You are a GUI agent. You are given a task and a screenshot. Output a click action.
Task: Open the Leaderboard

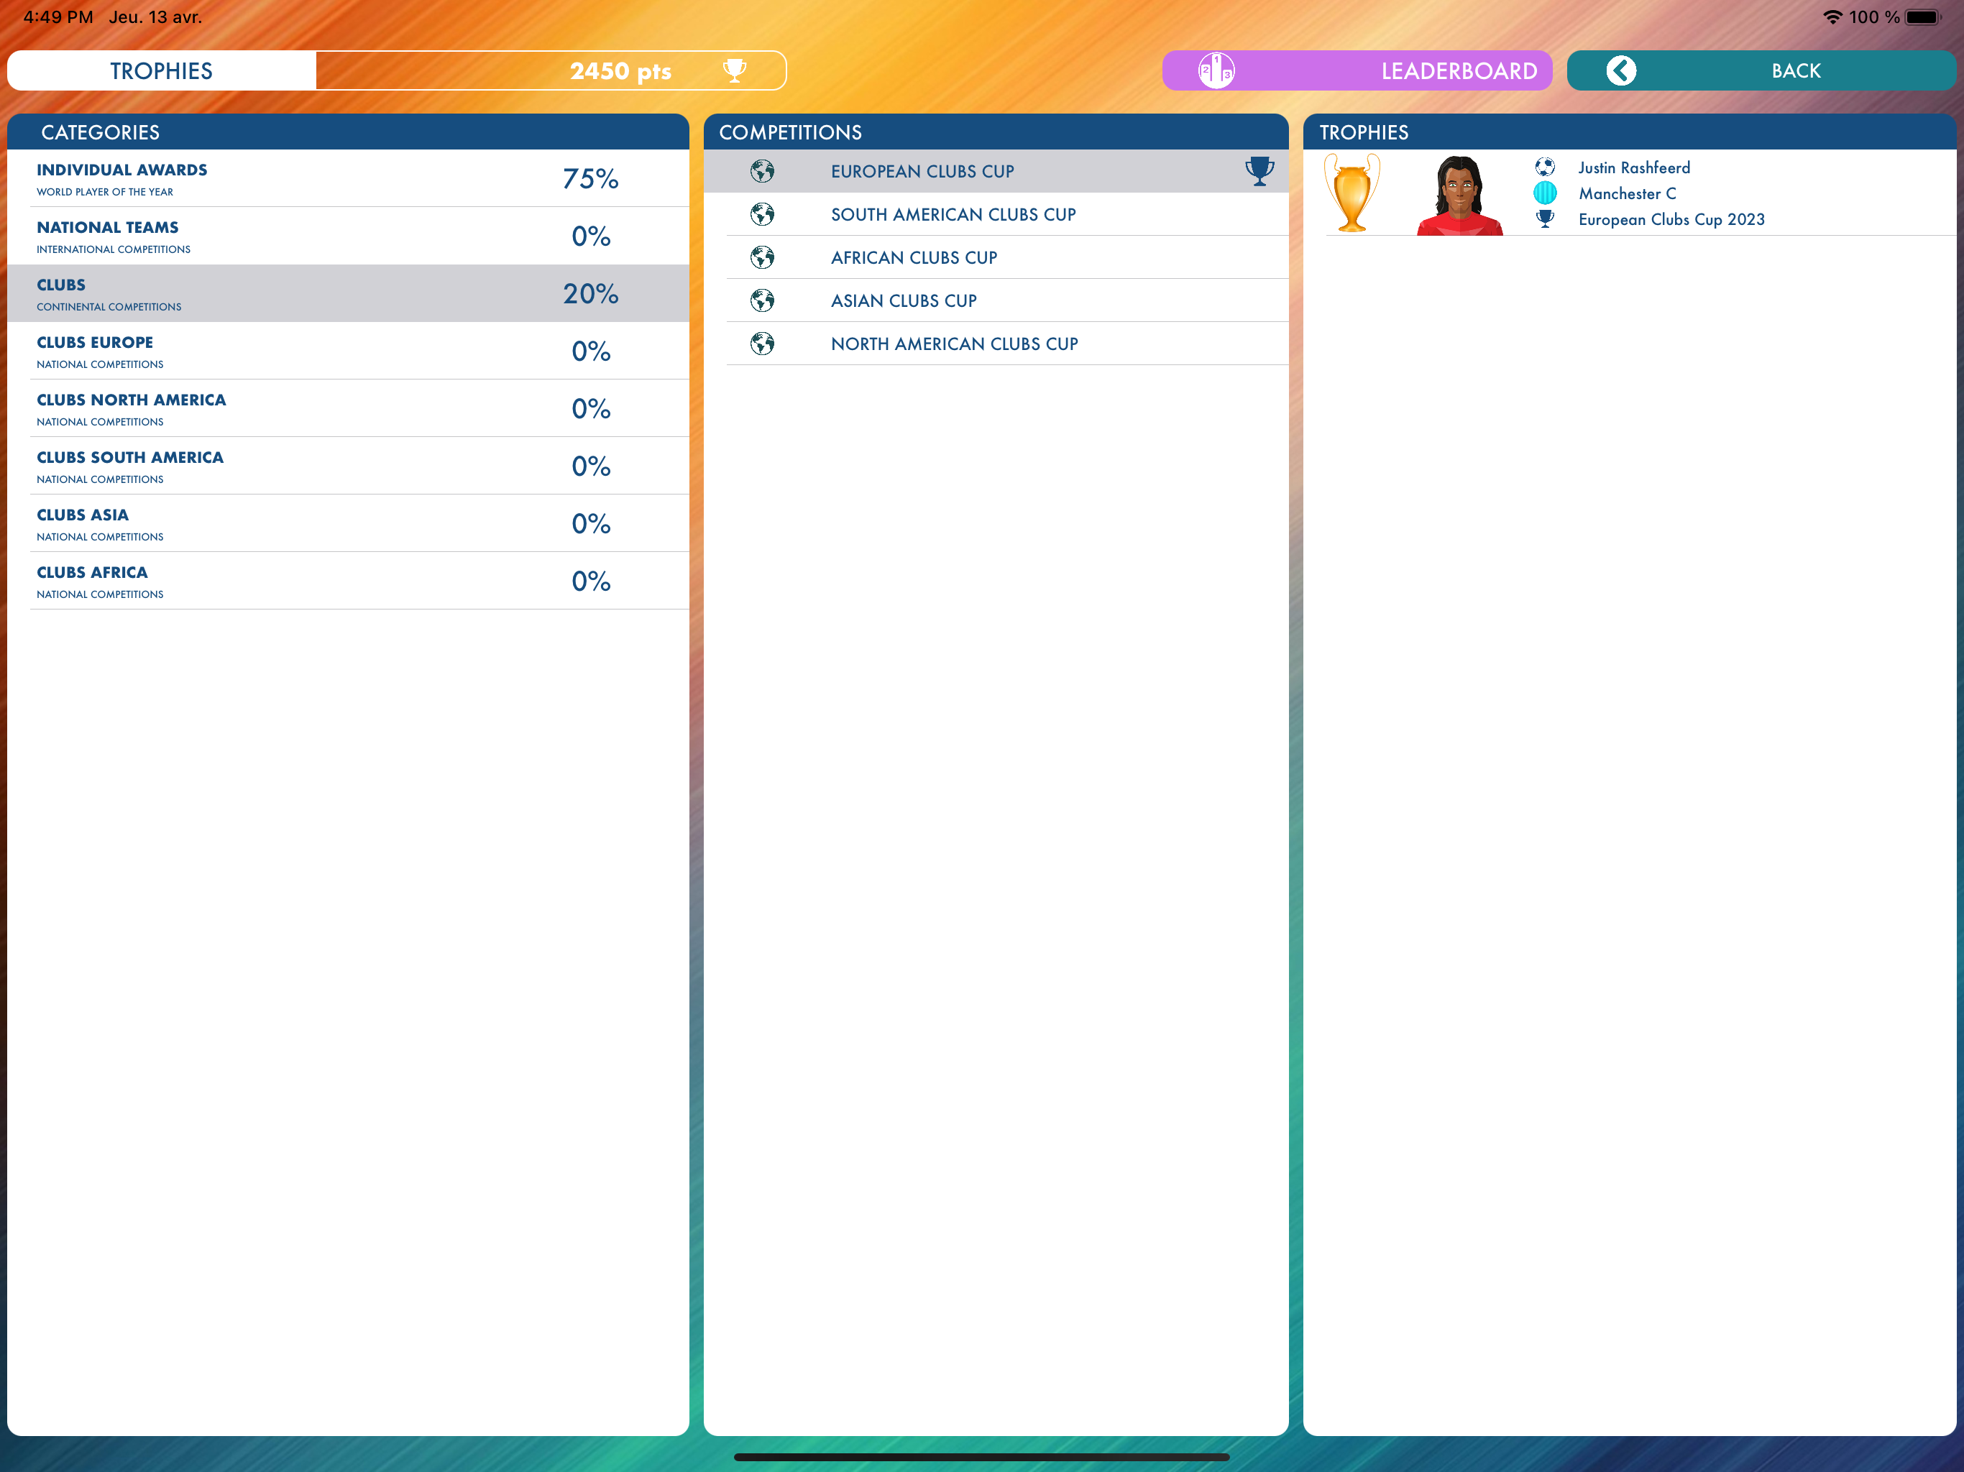[1357, 70]
